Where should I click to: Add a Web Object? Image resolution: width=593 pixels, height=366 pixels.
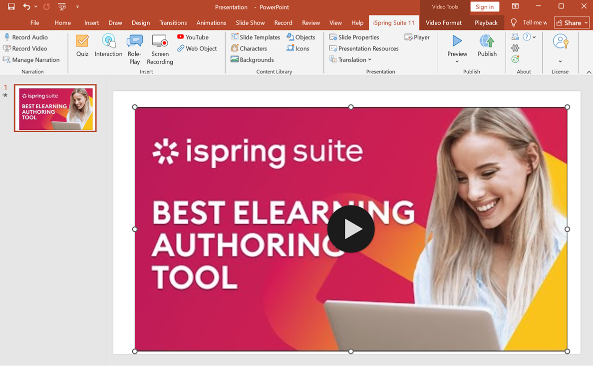point(197,48)
